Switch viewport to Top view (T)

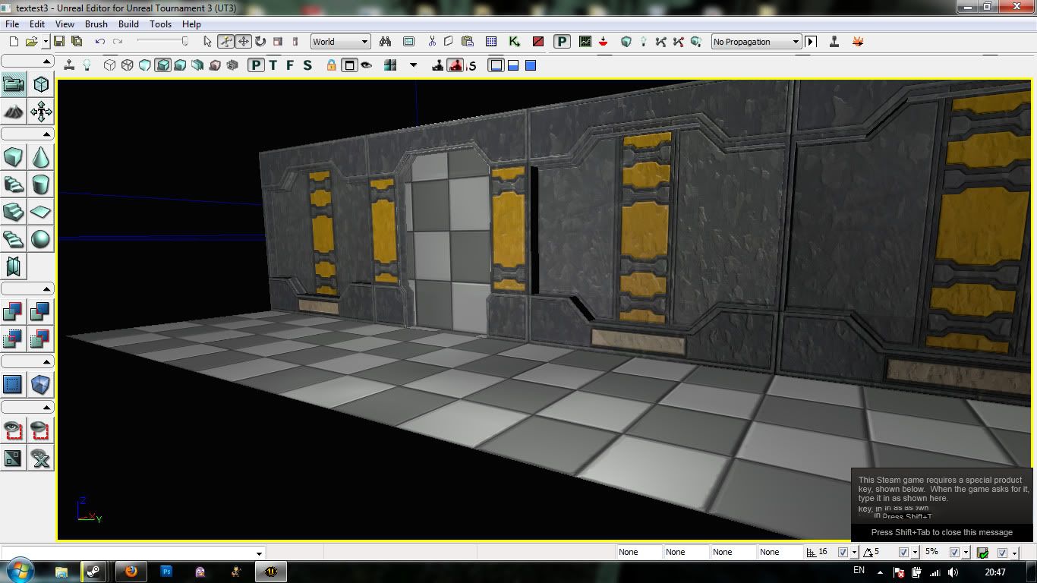coord(273,65)
